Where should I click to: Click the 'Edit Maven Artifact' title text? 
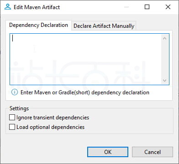click(x=37, y=7)
